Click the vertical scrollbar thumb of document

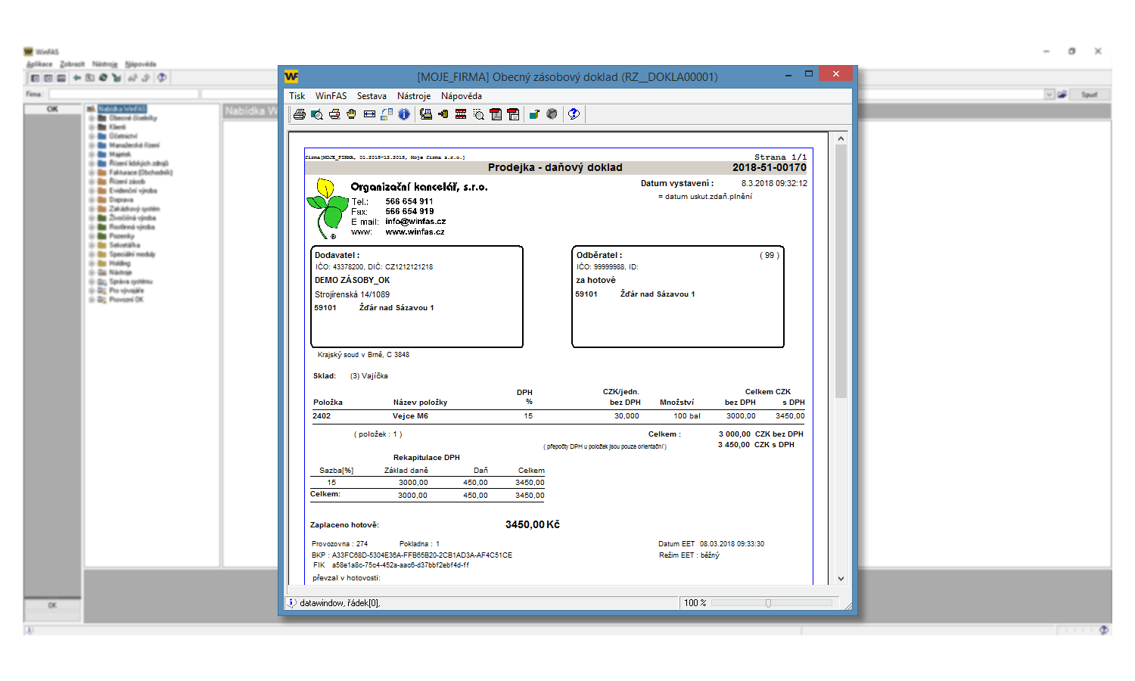coord(841,271)
